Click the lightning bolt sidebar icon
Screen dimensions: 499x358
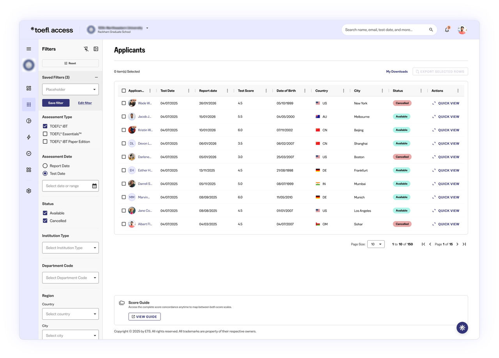[28, 137]
